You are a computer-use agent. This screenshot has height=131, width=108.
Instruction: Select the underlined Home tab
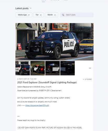(x=43, y=0)
